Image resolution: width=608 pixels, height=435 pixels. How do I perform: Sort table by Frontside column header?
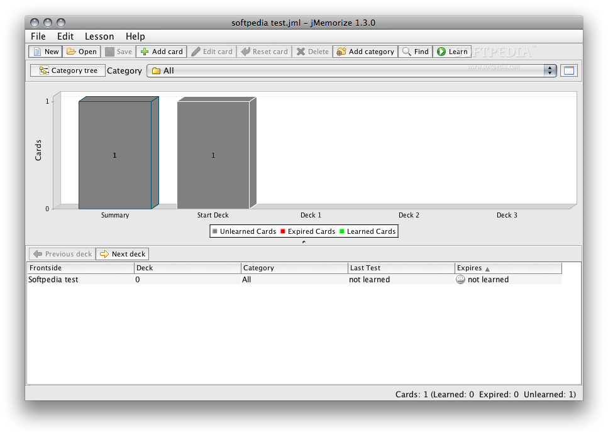(x=80, y=268)
